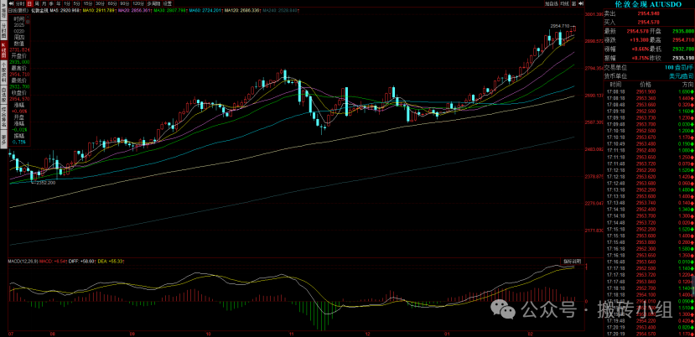695x337 pixels.
Task: Click the 伦敦金现 AUUSDO title
Action: point(647,4)
